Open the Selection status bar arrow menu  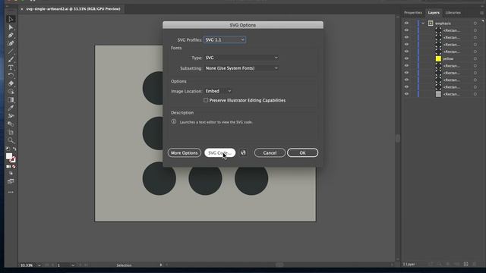click(160, 265)
